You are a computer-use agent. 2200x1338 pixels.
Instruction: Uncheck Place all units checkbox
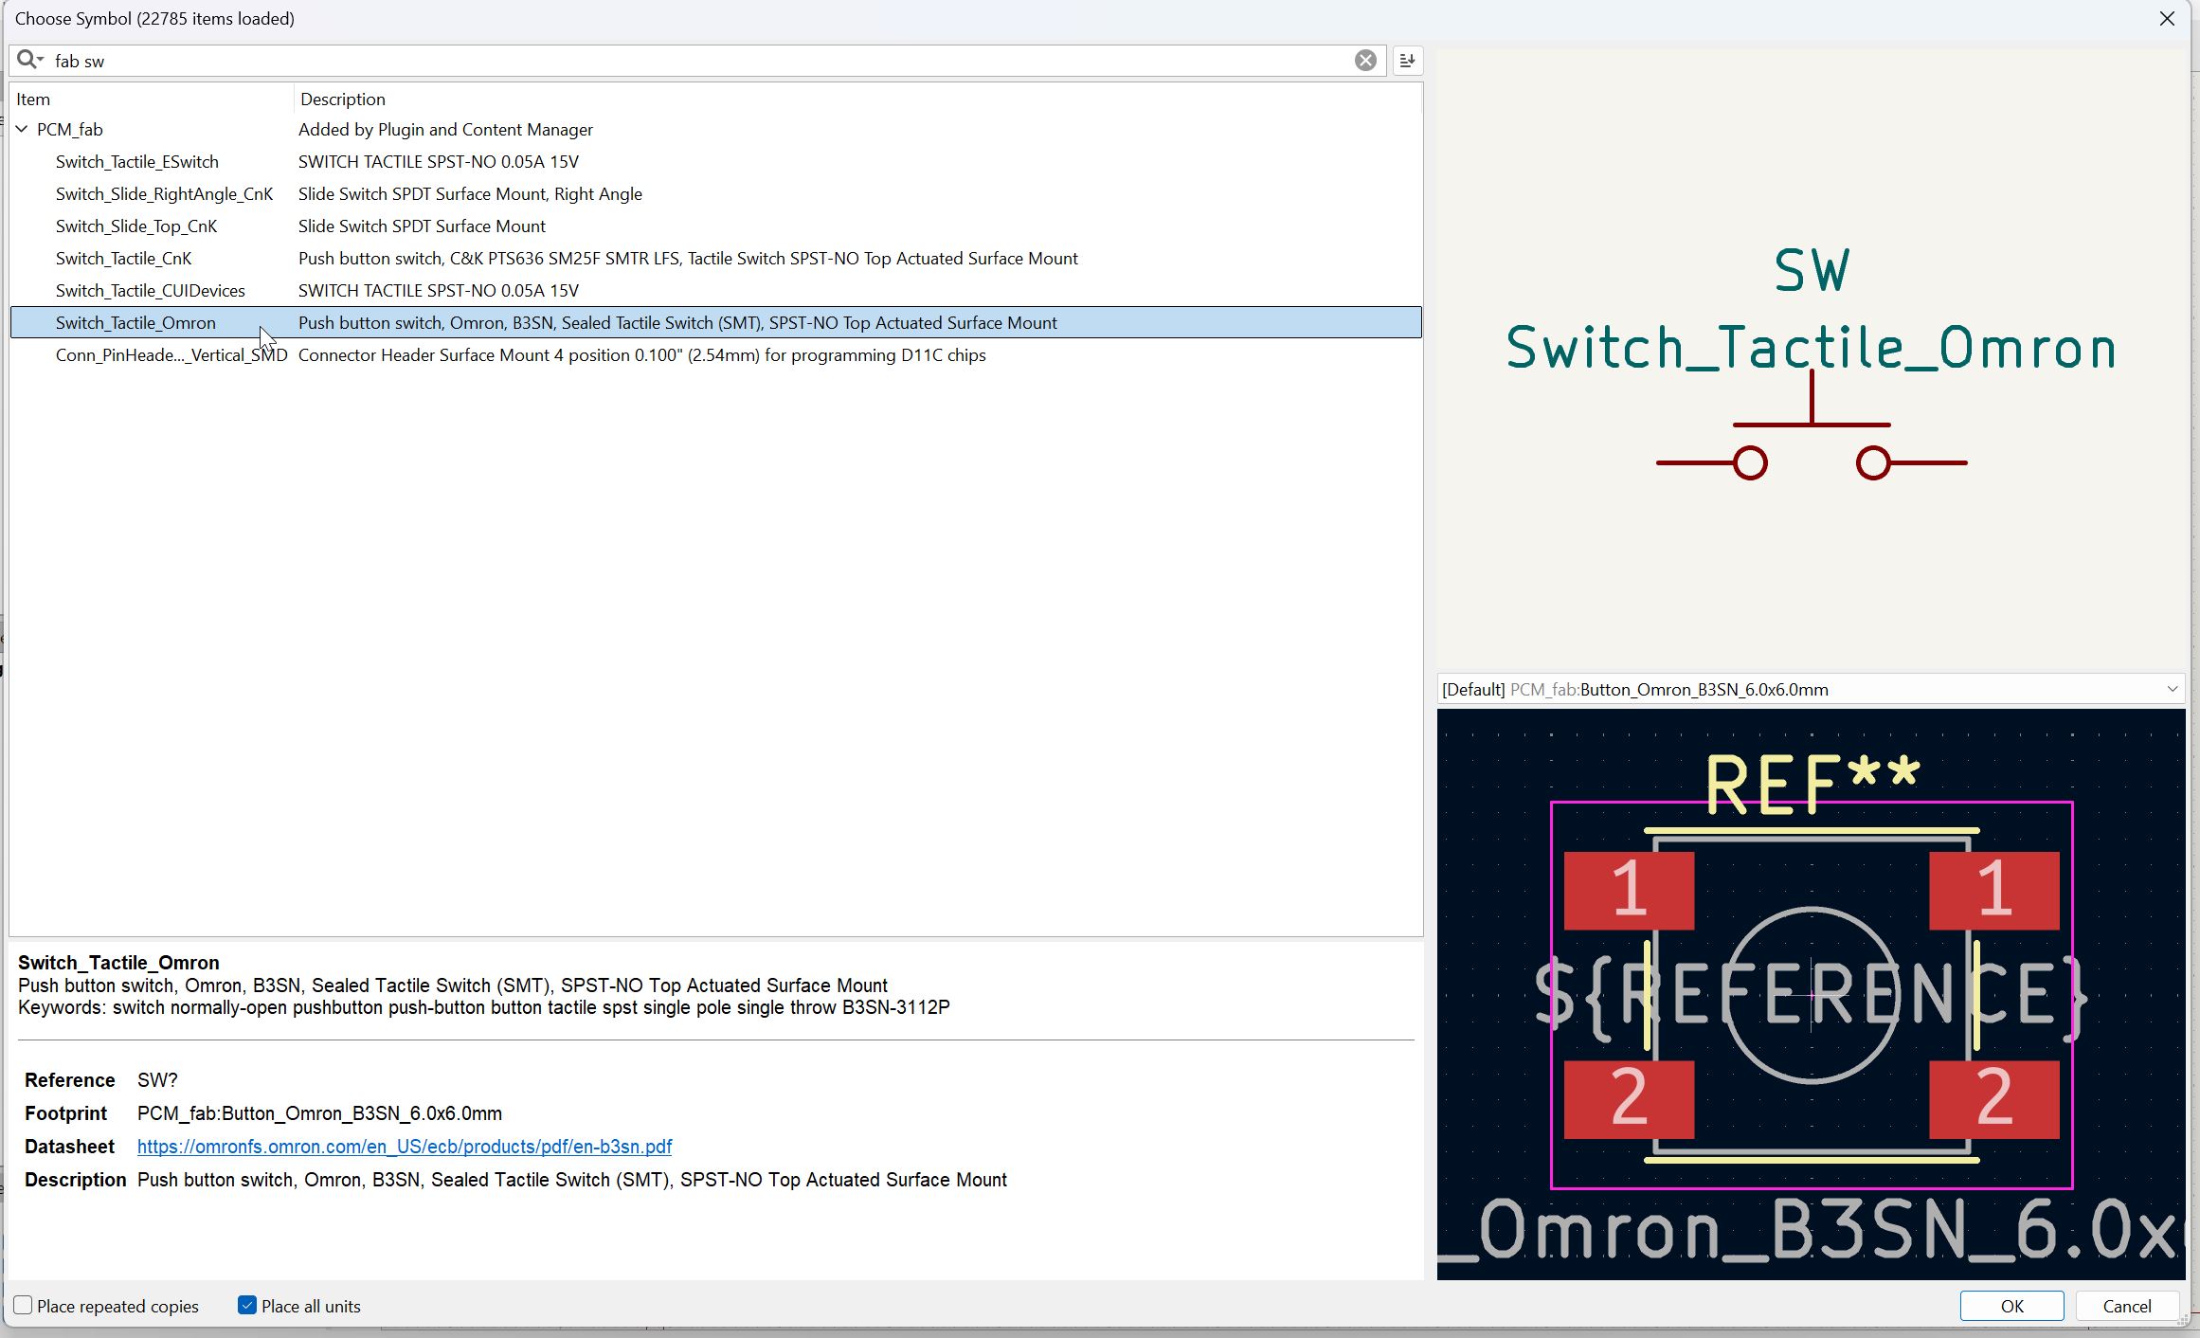[x=247, y=1306]
